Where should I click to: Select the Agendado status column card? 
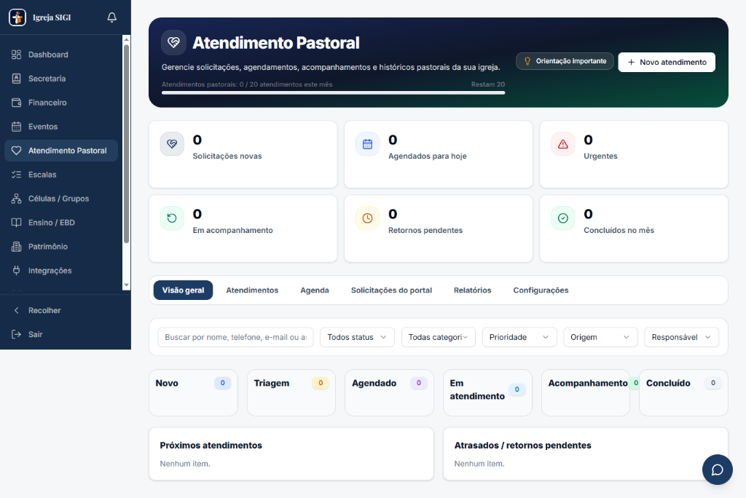(x=389, y=393)
